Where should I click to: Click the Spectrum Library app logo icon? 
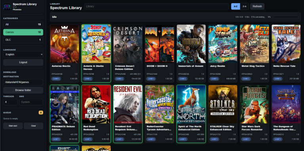tap(7, 7)
